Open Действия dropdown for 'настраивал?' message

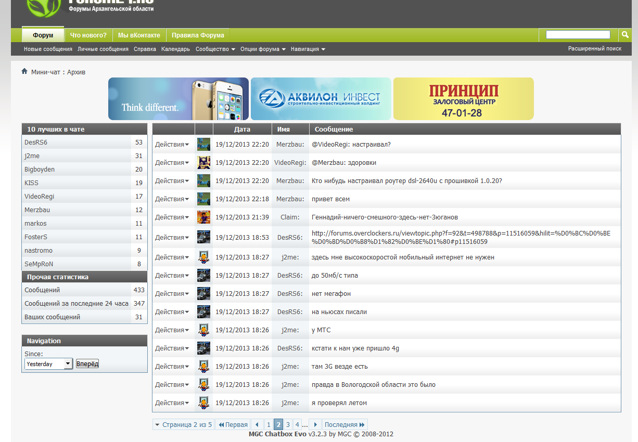pyautogui.click(x=172, y=145)
